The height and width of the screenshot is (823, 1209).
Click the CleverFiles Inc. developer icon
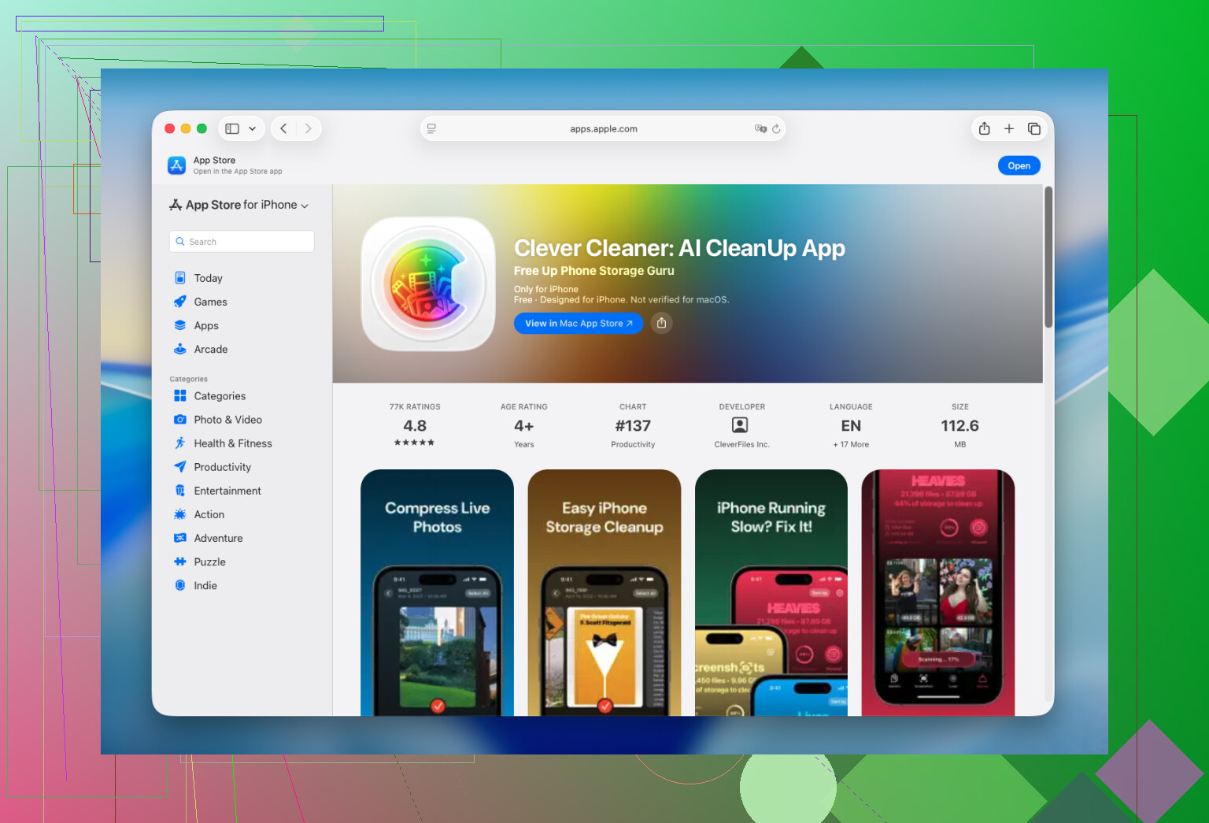click(740, 425)
